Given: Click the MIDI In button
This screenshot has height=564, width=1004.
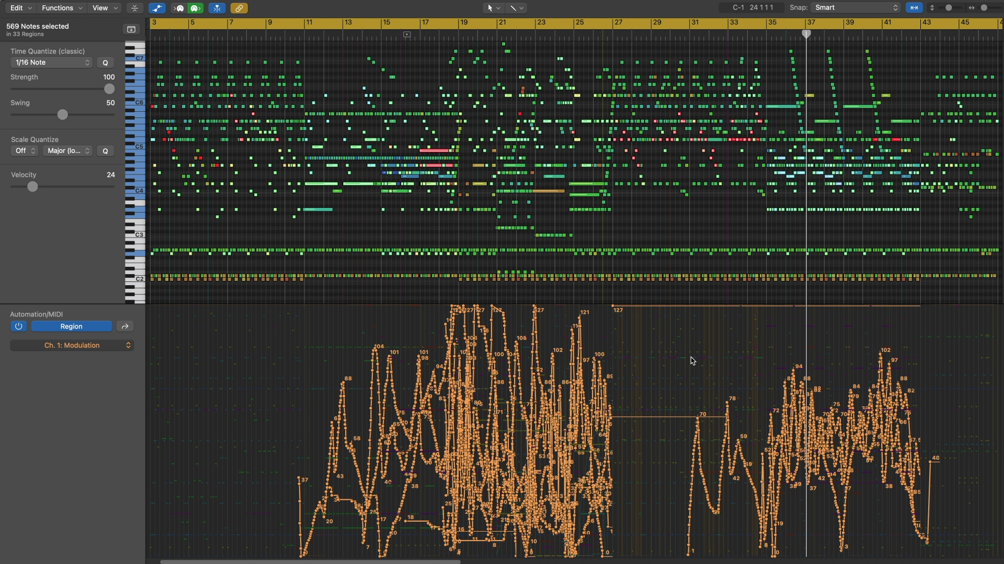Looking at the screenshot, I should (179, 8).
